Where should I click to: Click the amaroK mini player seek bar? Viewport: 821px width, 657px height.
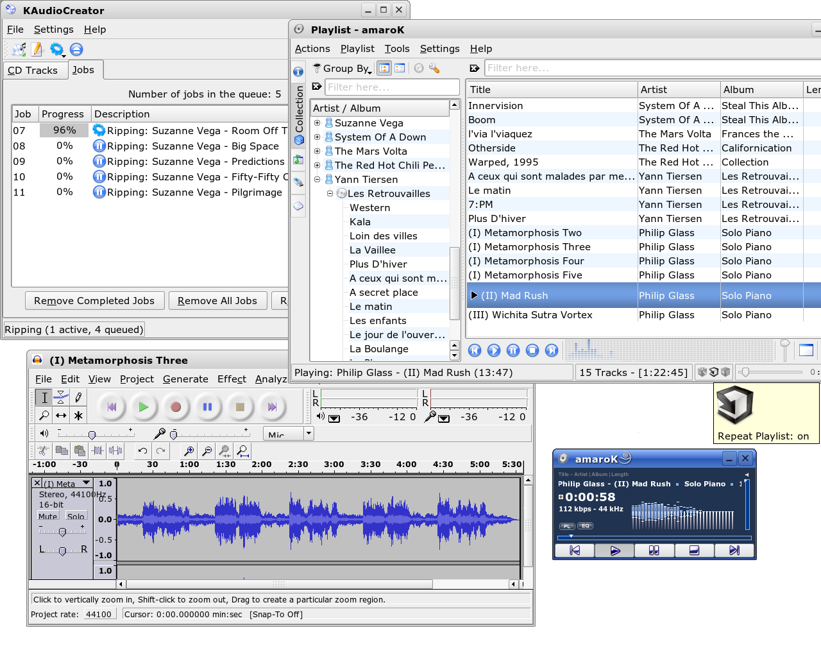click(x=654, y=538)
